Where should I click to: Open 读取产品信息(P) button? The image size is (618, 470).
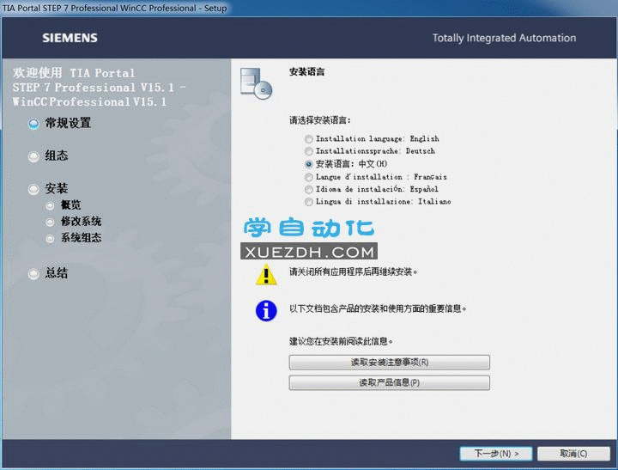(x=390, y=382)
